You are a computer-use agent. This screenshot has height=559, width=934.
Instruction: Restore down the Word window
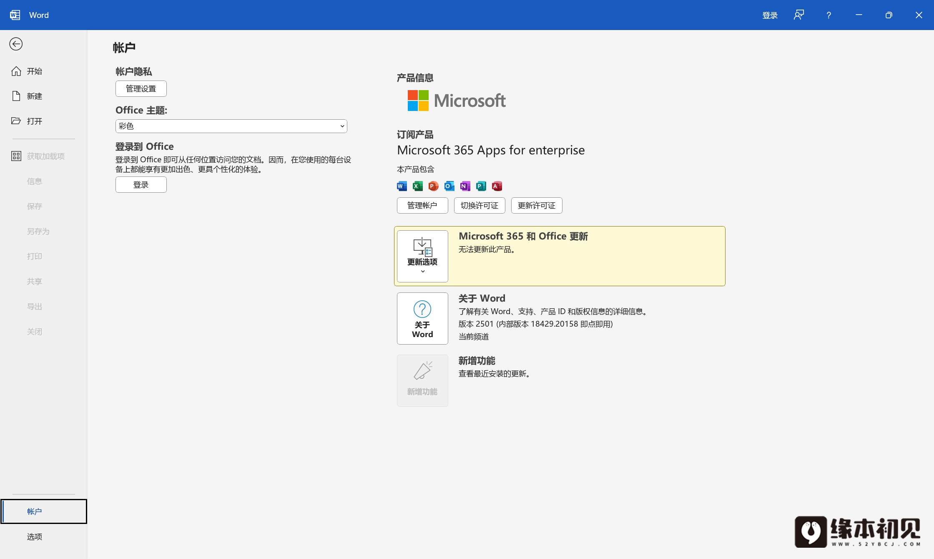point(889,15)
